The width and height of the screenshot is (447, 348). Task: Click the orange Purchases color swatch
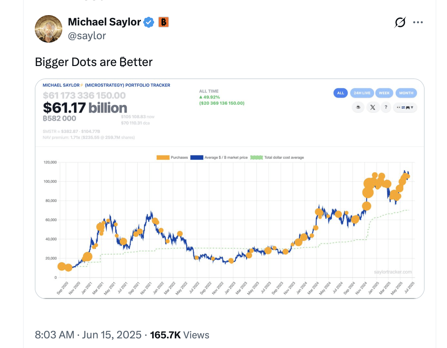(x=162, y=157)
